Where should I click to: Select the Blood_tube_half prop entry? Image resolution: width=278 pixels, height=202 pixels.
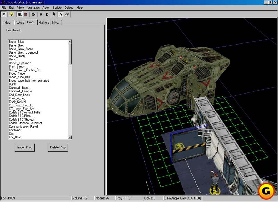[19, 77]
